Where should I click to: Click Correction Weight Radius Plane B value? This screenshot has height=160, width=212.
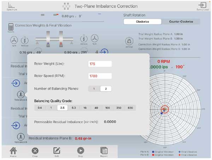(x=186, y=49)
